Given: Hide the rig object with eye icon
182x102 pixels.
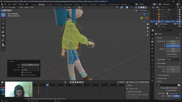Looking at the screenshot, I should [x=177, y=22].
